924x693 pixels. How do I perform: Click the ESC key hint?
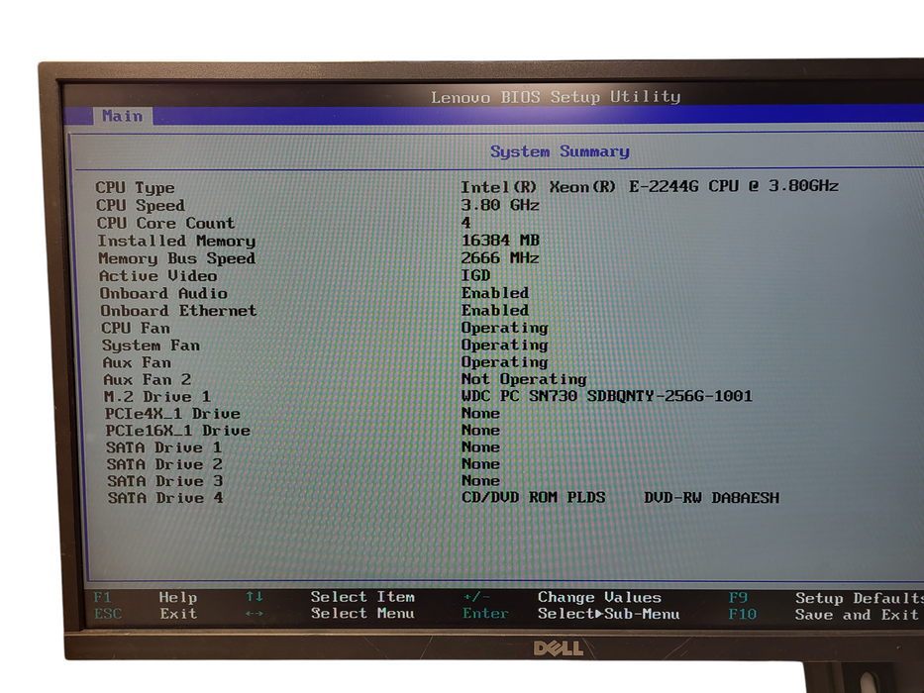coord(108,614)
